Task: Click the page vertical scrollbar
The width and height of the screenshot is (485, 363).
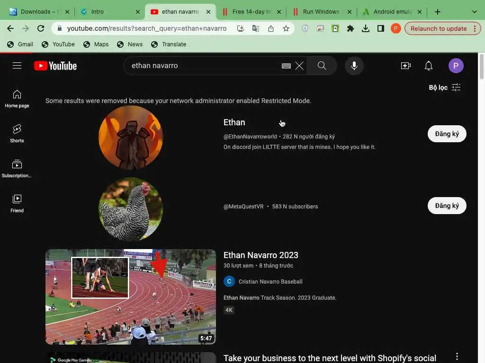Action: pos(481,66)
